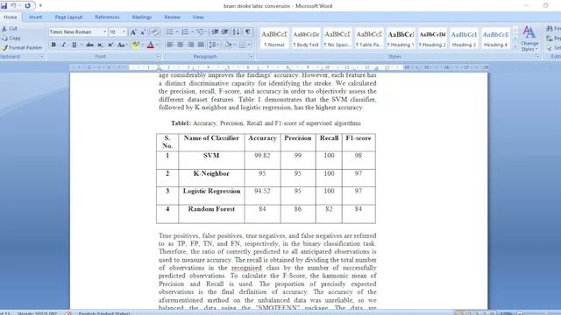
Task: Click the Undo arrow icon
Action: point(13,6)
